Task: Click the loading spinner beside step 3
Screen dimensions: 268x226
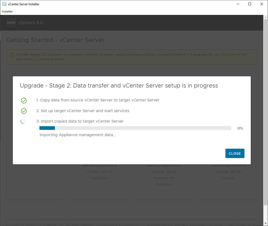Action: [x=23, y=121]
